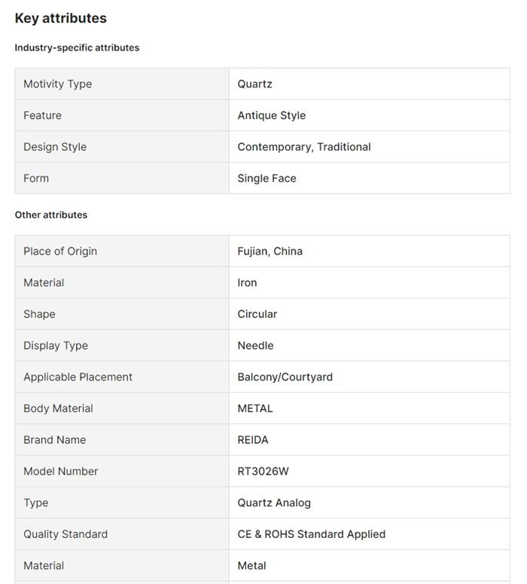Click the REIDA brand name value
This screenshot has width=527, height=584.
(x=253, y=440)
